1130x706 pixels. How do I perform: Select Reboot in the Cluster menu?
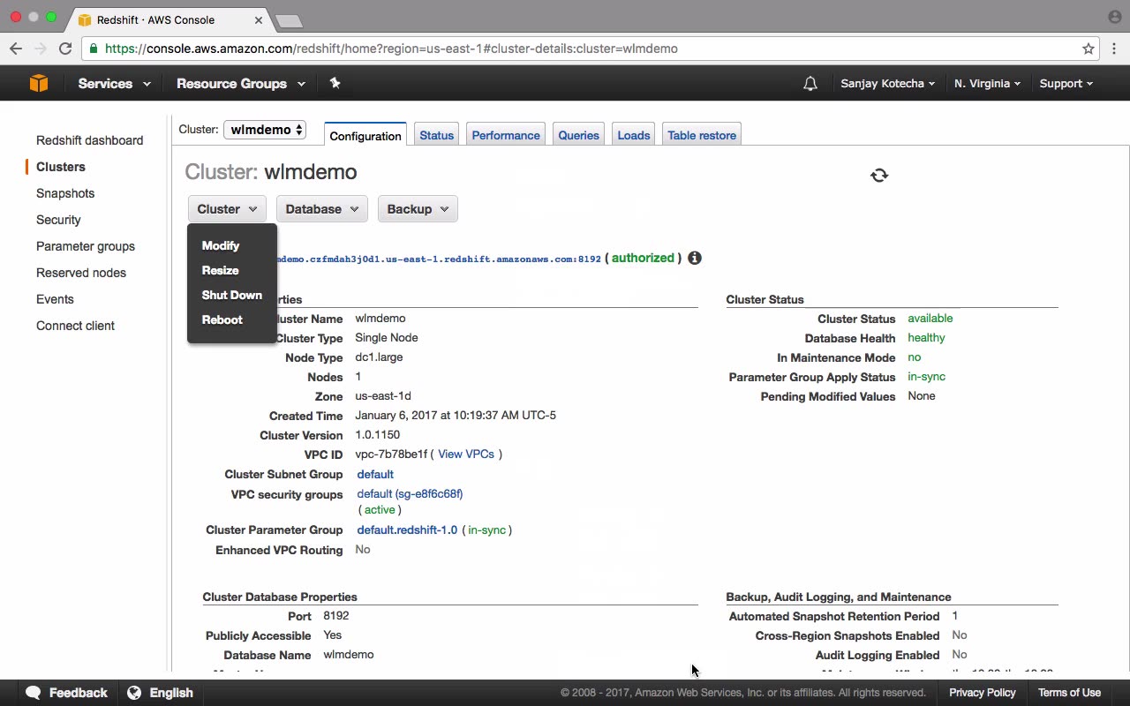coord(222,319)
